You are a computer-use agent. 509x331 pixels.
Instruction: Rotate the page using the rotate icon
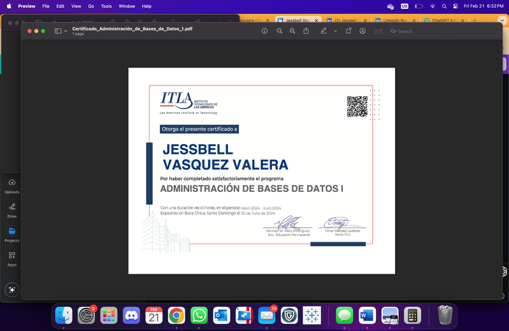(348, 31)
